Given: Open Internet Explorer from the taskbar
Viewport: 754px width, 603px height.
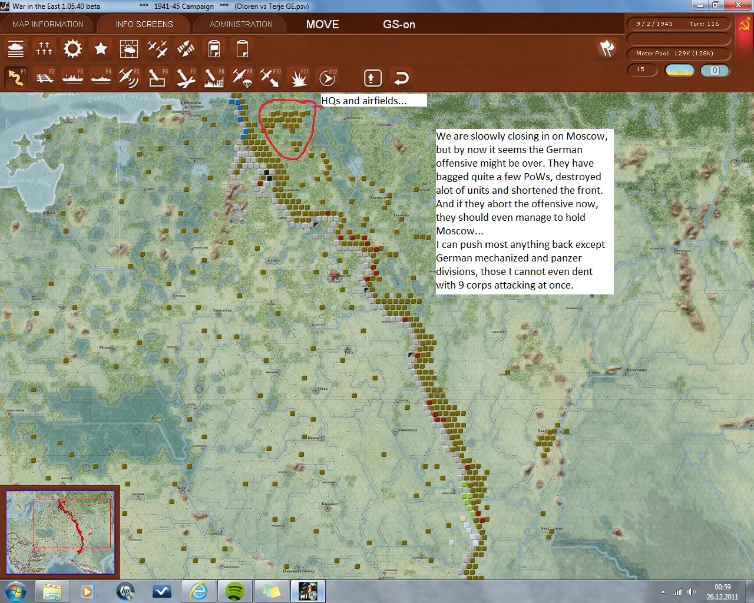Looking at the screenshot, I should (199, 591).
